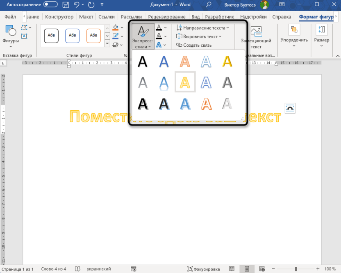Click the Save diskette icon
Image resolution: width=341 pixels, height=273 pixels.
pos(66,5)
